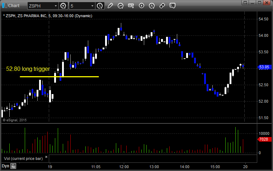Viewport: 273px width, 171px height.
Task: Click the 52.50 price axis label
Action: tap(263, 85)
